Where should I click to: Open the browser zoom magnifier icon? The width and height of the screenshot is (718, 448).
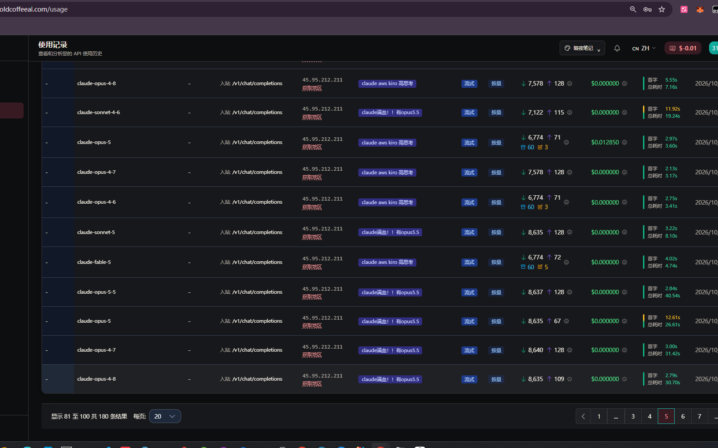(x=633, y=9)
